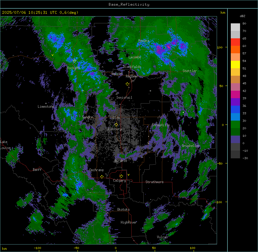Pick the blue 33-36 dBZ legend swatch
Image resolution: width=258 pixels, height=252 pixels.
(235, 109)
